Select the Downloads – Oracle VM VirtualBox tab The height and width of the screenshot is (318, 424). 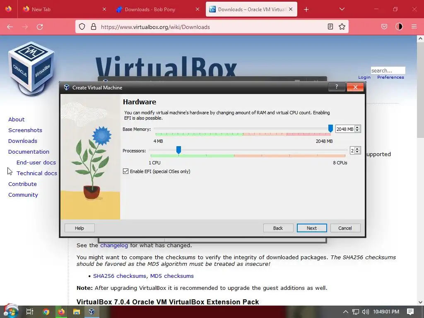tap(252, 9)
